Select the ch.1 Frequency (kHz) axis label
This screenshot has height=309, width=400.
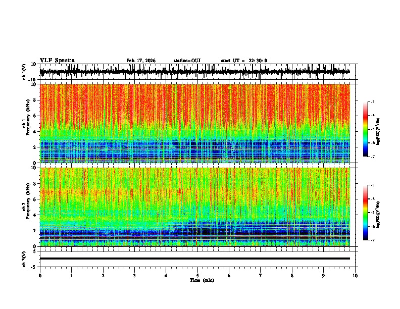(28, 117)
